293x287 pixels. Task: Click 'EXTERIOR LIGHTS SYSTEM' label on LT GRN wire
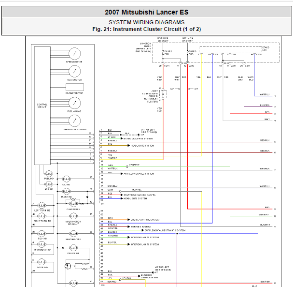click(138, 138)
